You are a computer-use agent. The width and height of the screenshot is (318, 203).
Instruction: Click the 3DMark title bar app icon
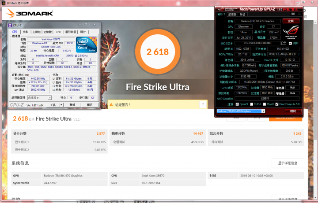click(4, 3)
